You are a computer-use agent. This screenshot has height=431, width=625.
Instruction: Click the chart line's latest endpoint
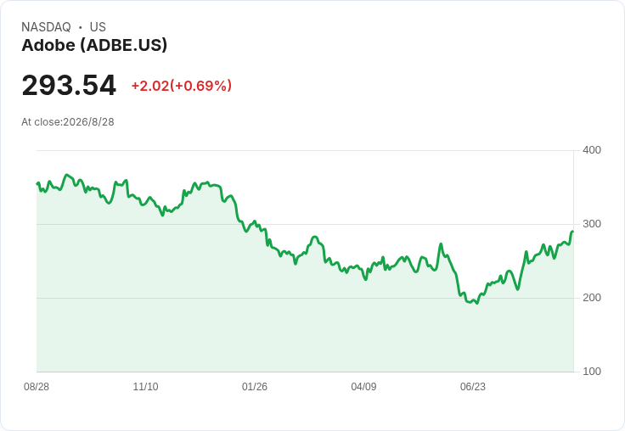(x=573, y=232)
